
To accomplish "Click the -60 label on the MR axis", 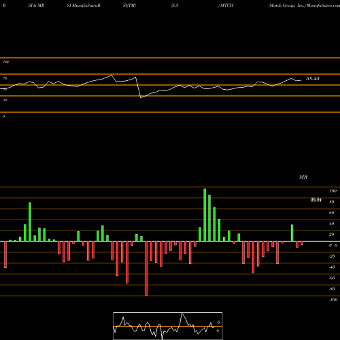I will click(x=332, y=278).
